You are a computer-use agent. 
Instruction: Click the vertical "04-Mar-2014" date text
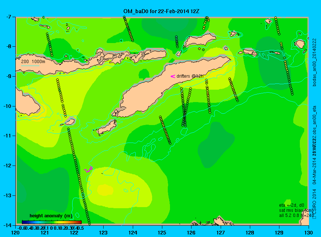[x=314, y=171]
